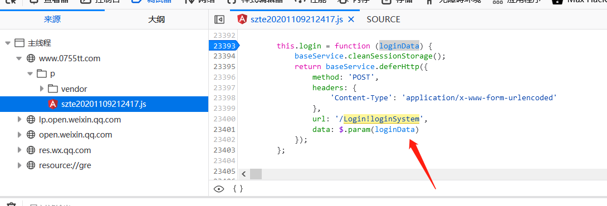Click deferHttp on line 23395

pyautogui.click(x=400, y=67)
